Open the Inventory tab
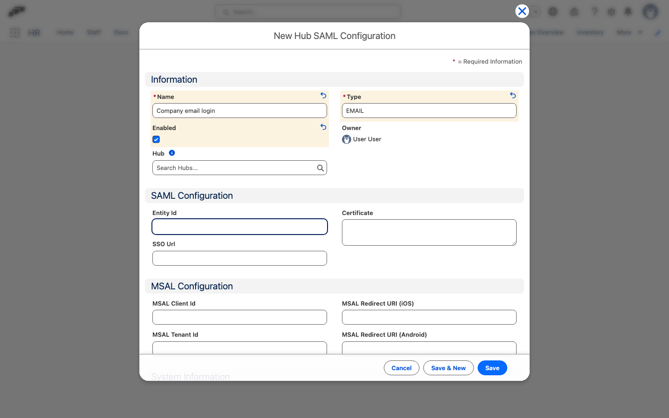Viewport: 669px width, 418px height. coord(590,33)
